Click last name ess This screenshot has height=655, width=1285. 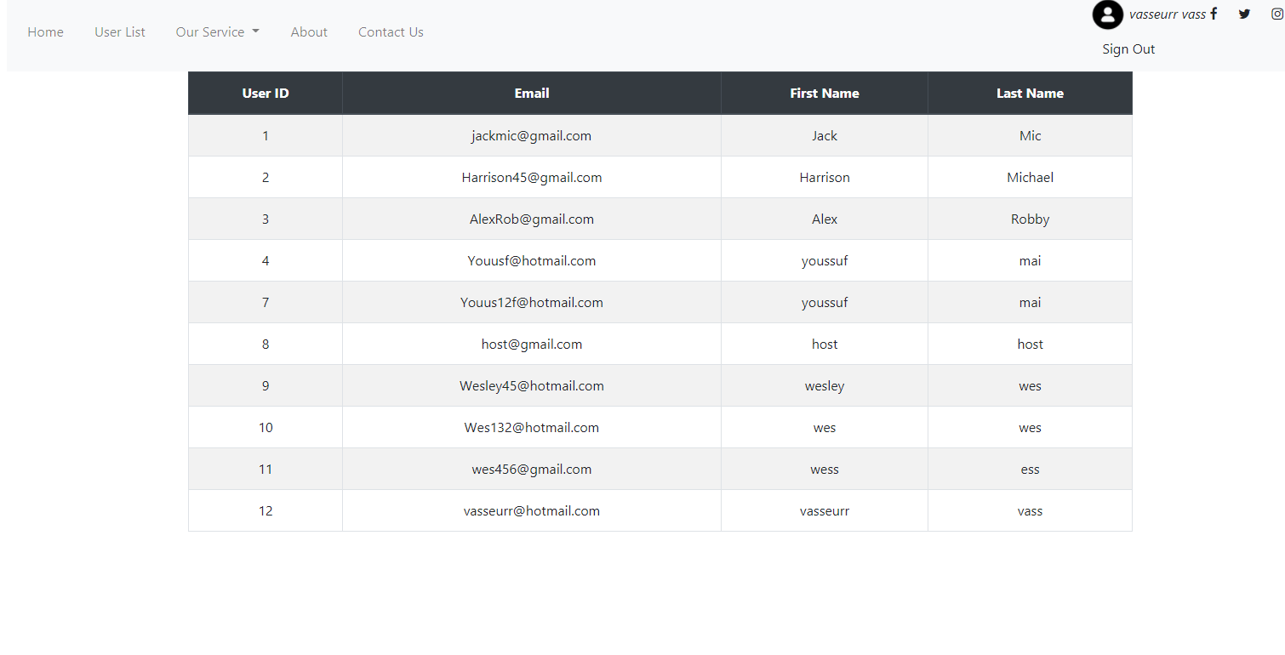pyautogui.click(x=1031, y=470)
